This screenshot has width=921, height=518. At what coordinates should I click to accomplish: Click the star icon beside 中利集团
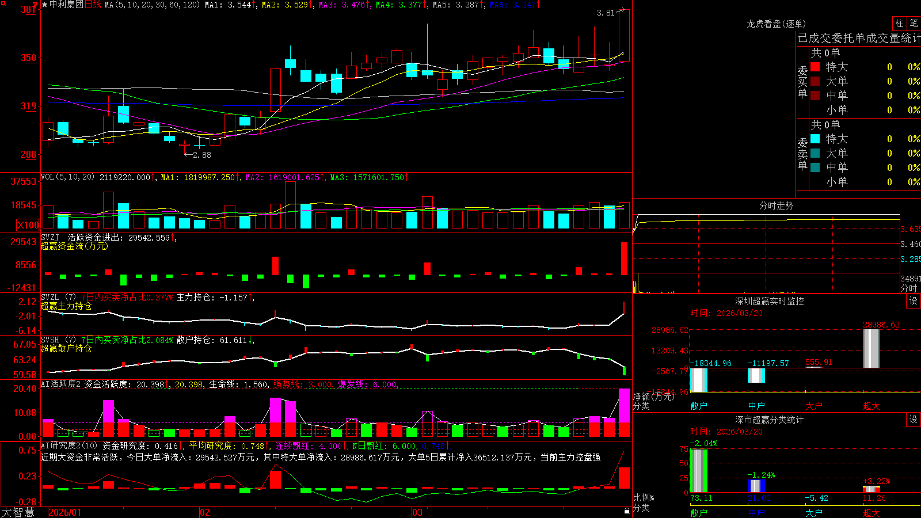[45, 5]
